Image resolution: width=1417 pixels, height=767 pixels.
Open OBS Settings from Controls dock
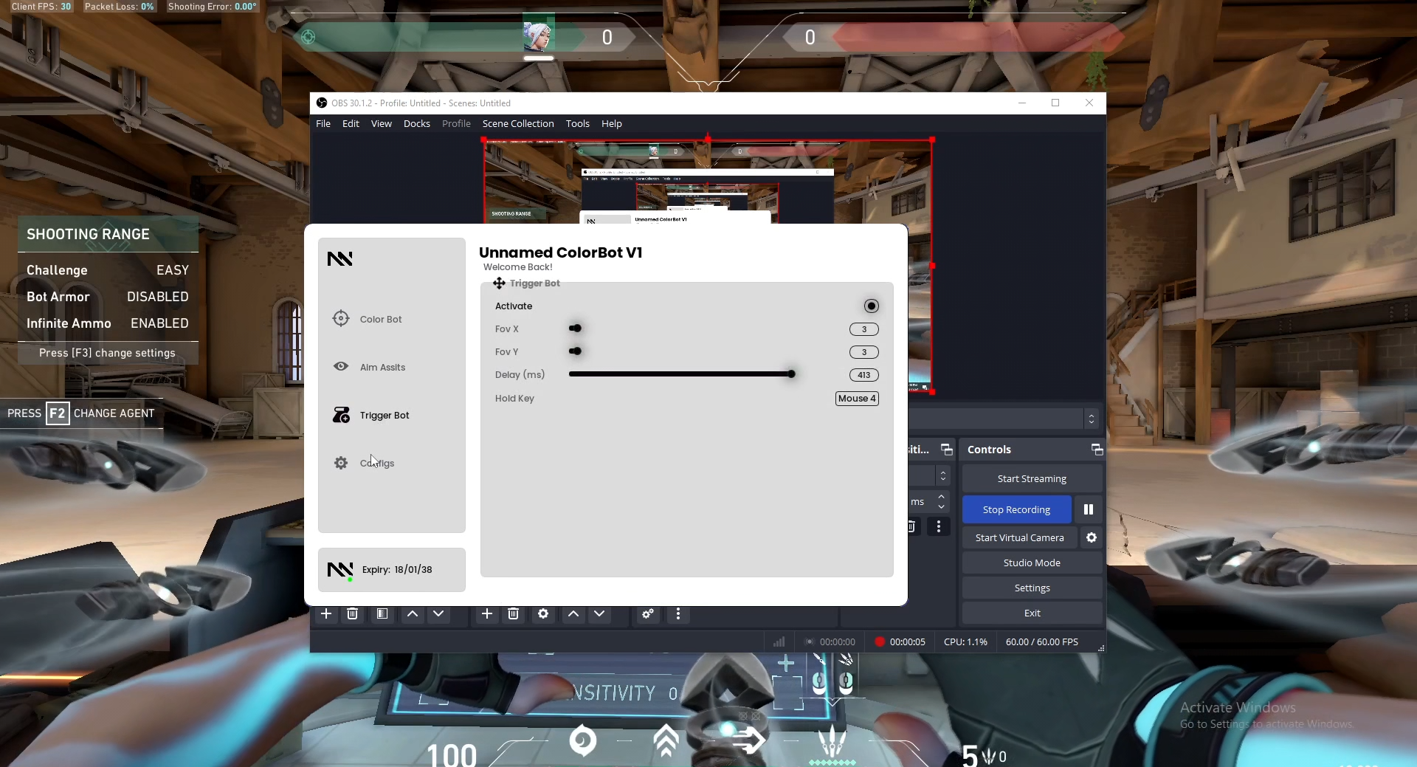pyautogui.click(x=1032, y=588)
